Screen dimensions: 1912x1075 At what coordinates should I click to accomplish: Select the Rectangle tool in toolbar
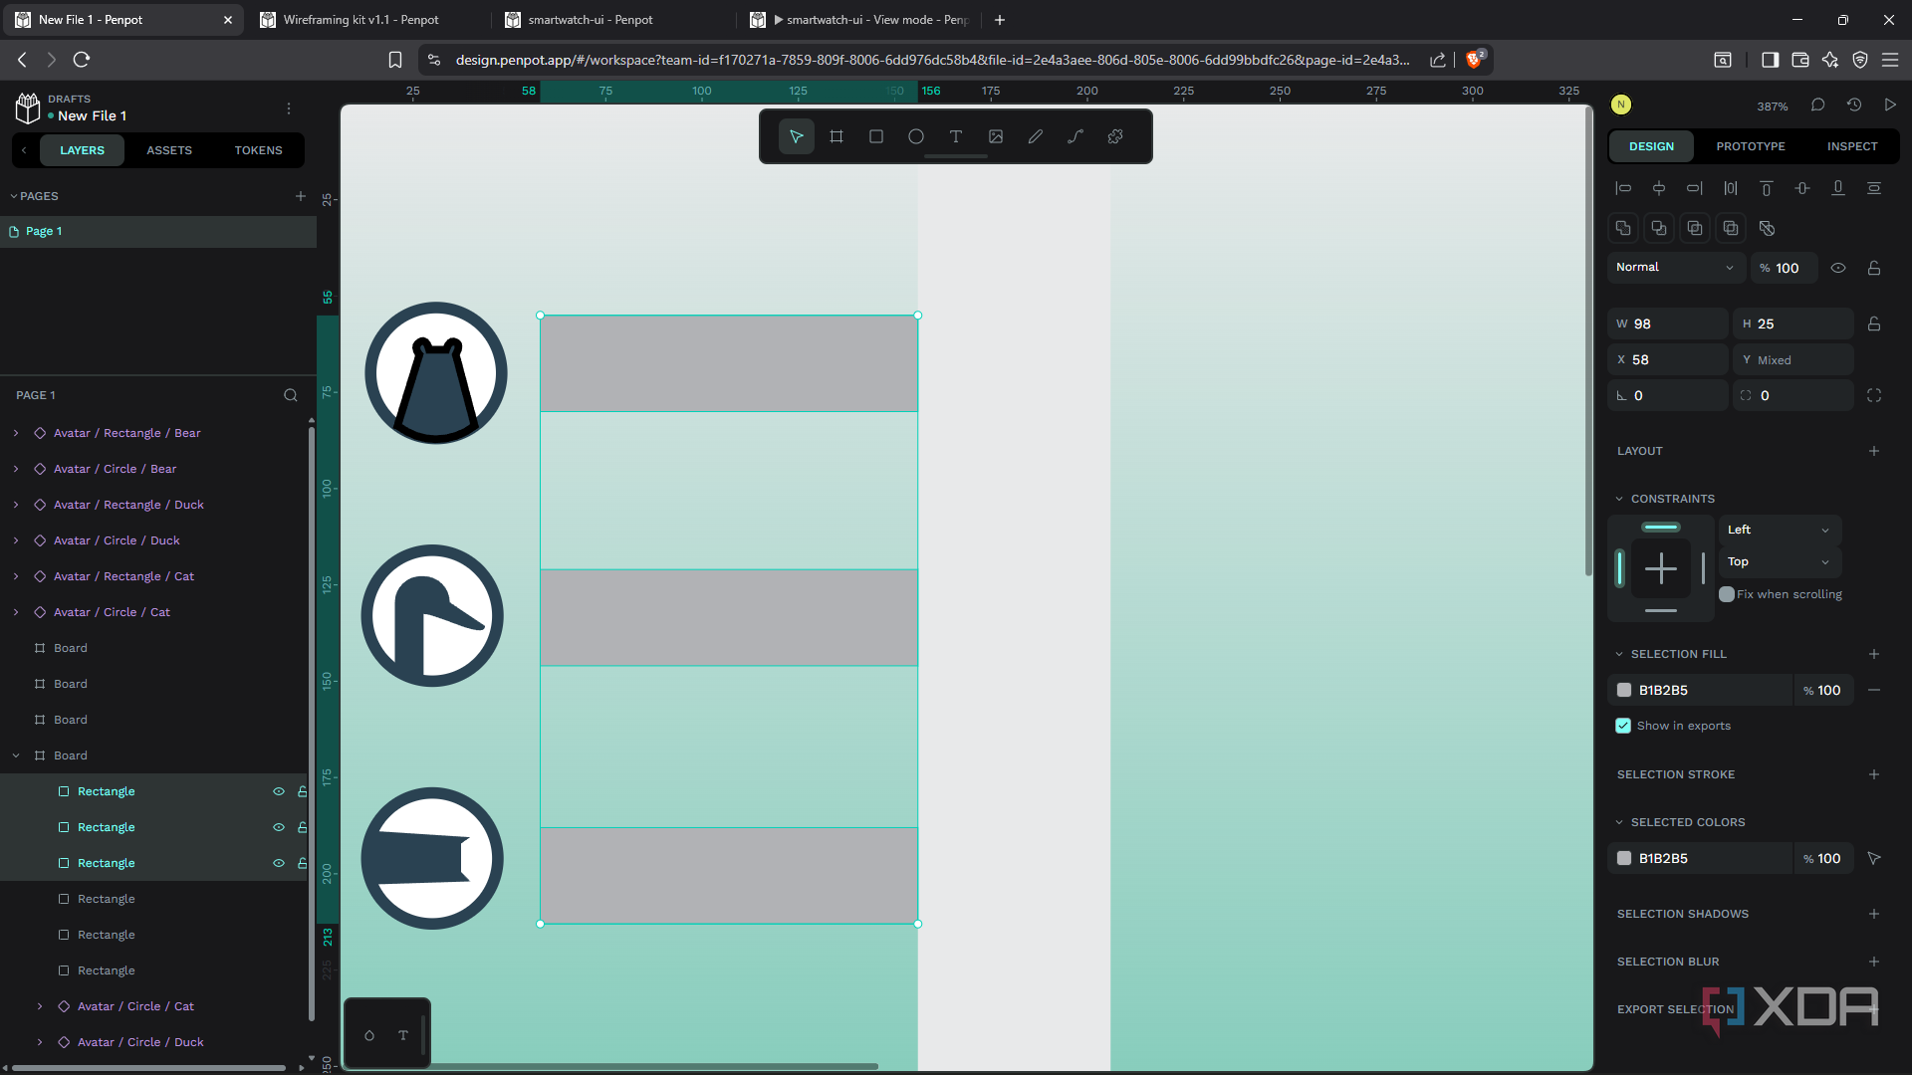pyautogui.click(x=876, y=136)
